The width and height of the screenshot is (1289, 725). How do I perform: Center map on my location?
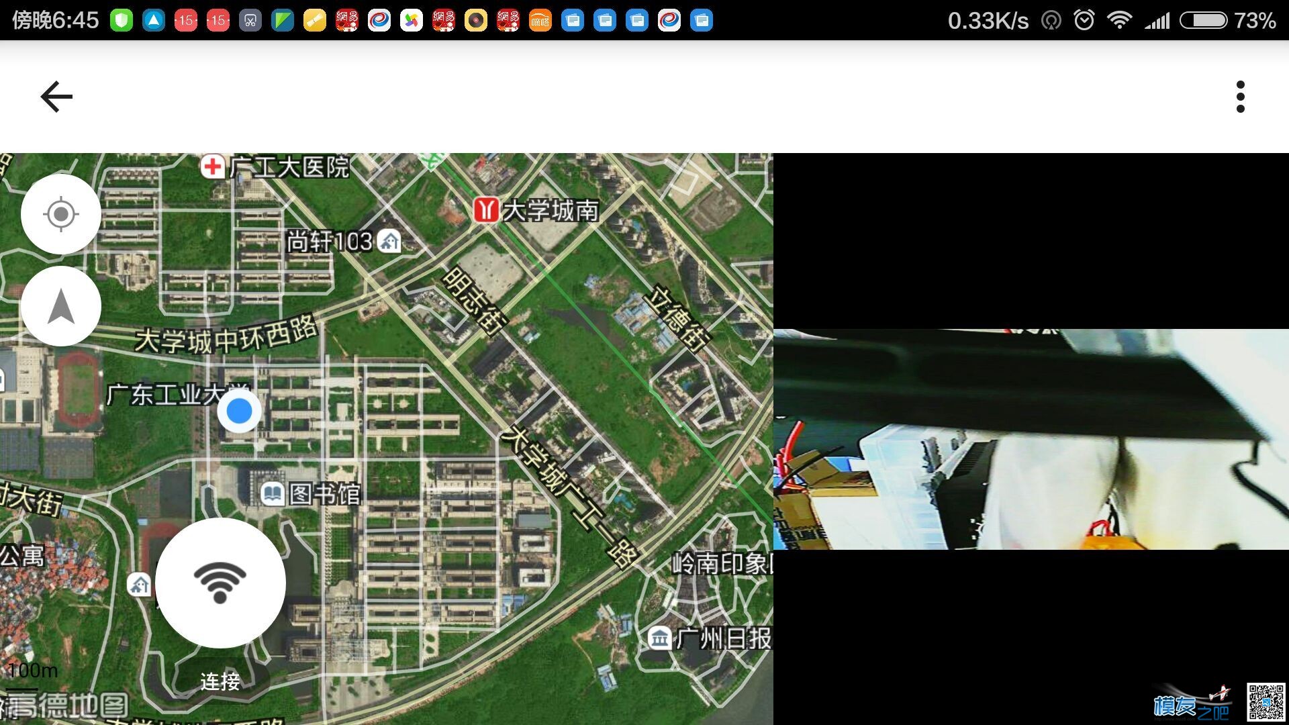coord(61,214)
